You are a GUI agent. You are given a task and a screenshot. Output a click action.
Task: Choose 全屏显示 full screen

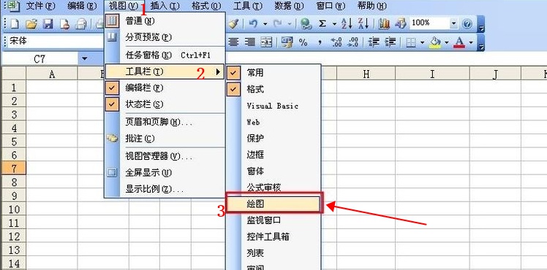(165, 172)
